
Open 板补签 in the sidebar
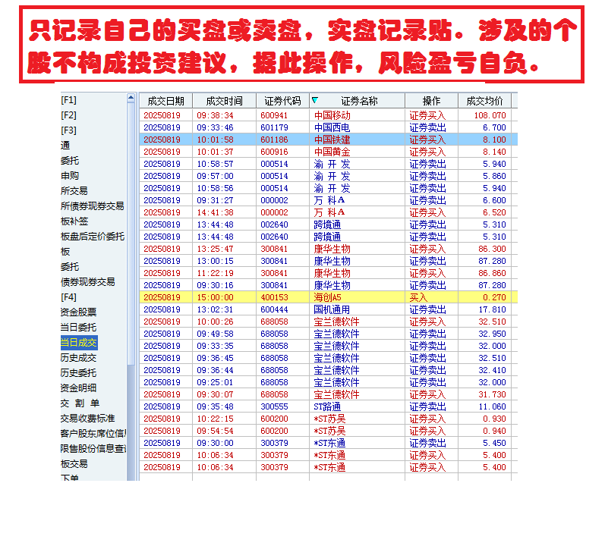(74, 221)
